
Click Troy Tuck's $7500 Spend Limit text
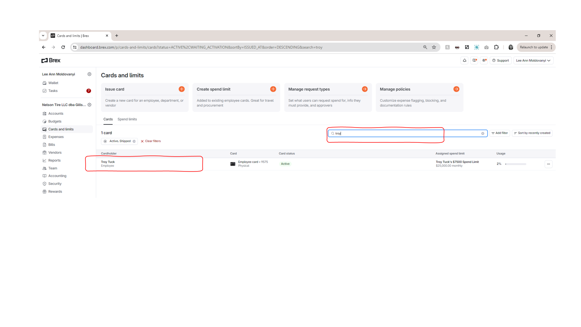457,162
